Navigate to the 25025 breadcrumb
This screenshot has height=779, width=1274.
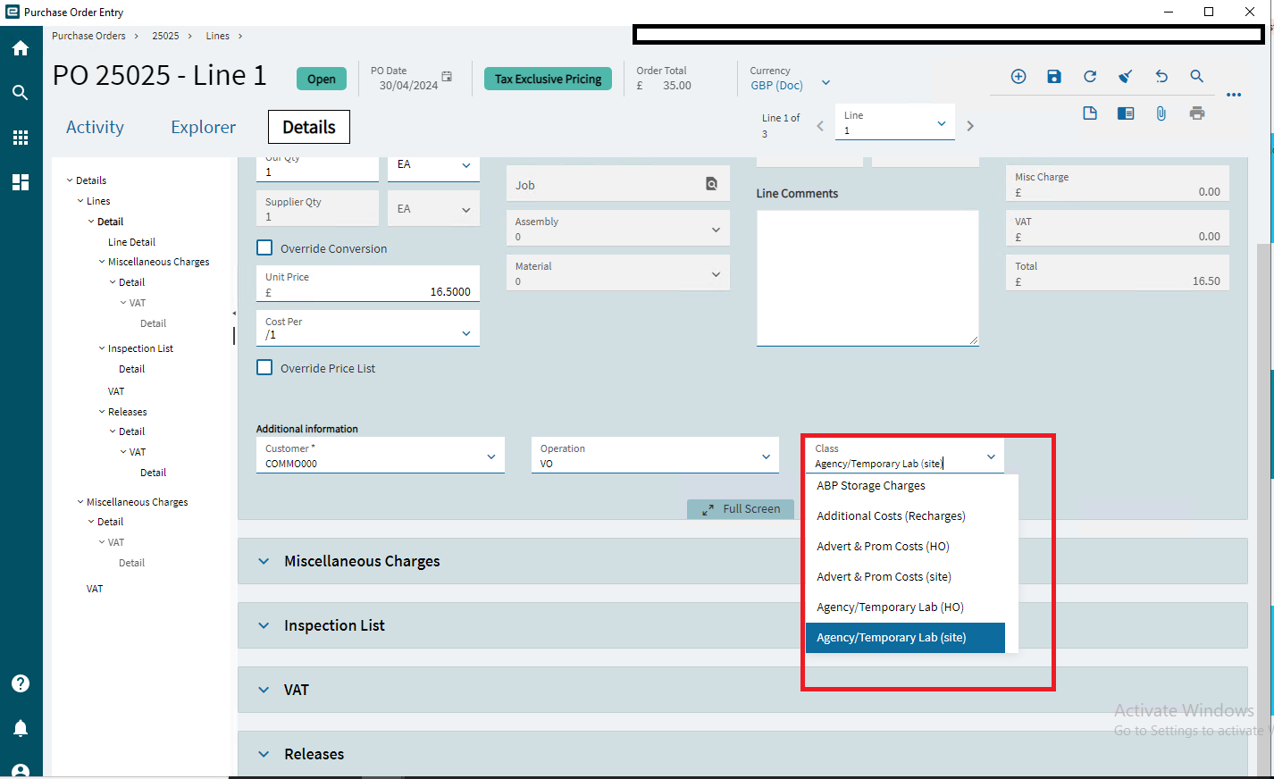pyautogui.click(x=165, y=36)
